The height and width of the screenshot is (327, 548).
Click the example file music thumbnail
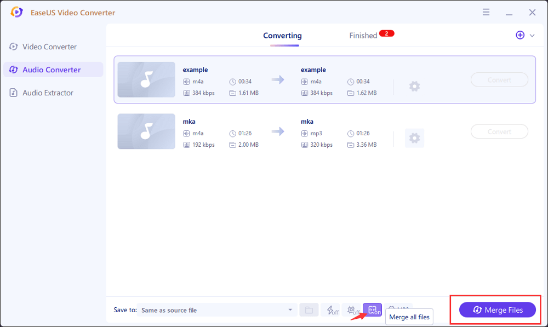tap(146, 80)
